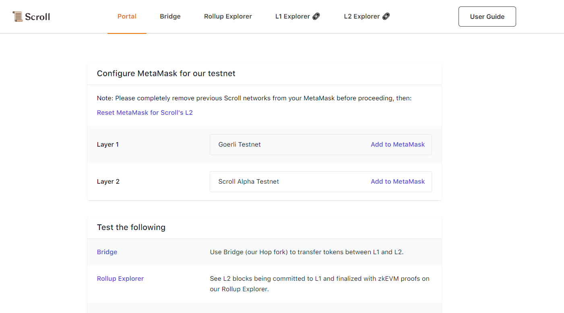The width and height of the screenshot is (564, 313).
Task: Click the Layer 2 row label
Action: 108,182
